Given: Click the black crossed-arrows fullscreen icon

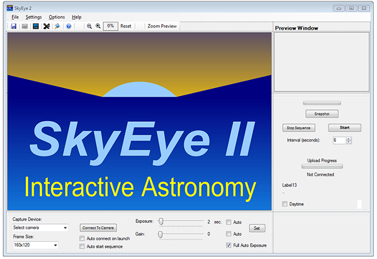Looking at the screenshot, I should click(x=46, y=26).
